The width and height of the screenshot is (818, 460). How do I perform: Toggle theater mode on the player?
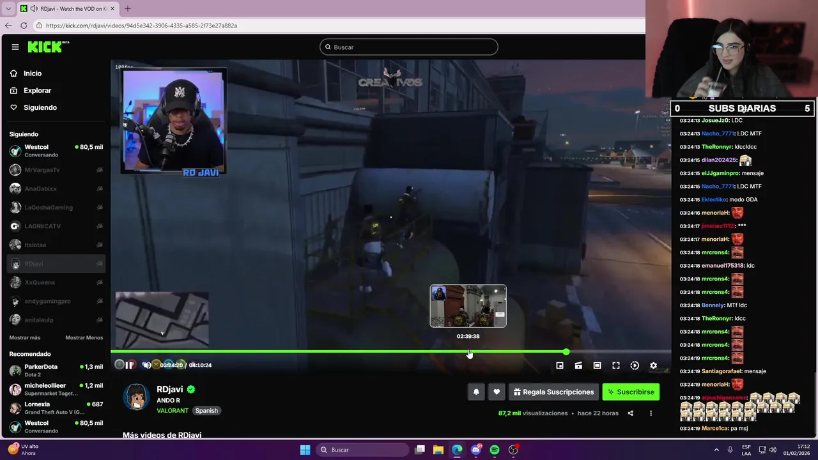[x=597, y=365]
